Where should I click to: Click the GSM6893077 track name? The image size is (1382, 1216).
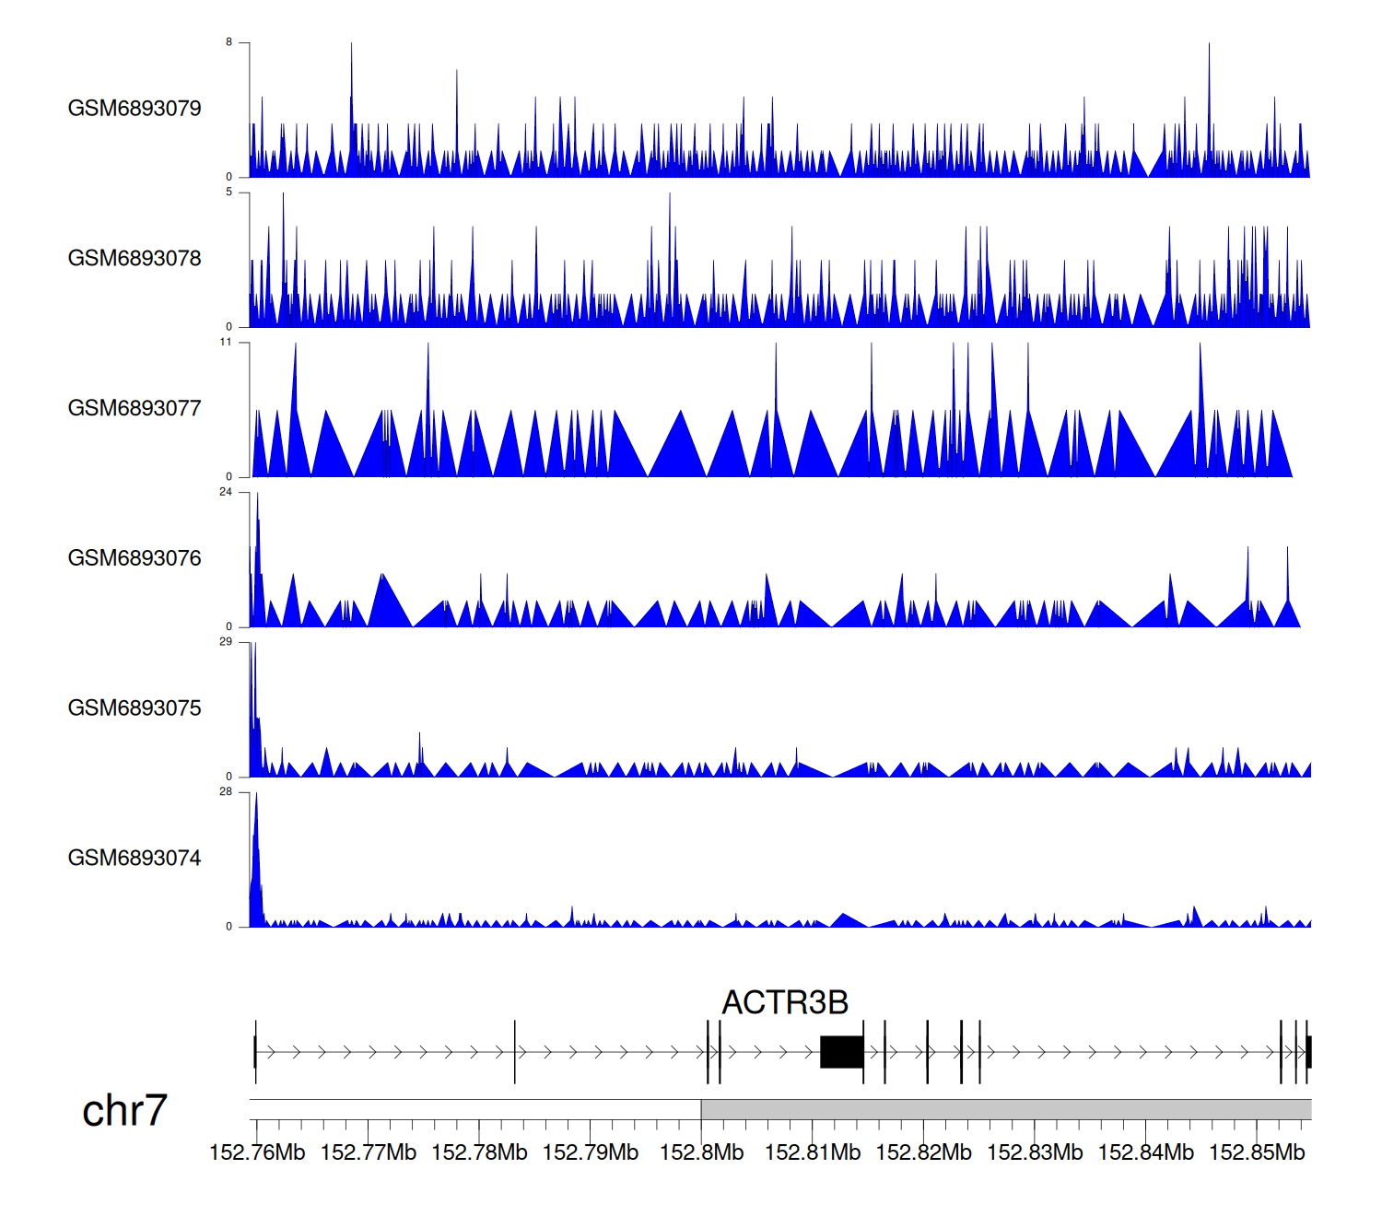pyautogui.click(x=135, y=409)
